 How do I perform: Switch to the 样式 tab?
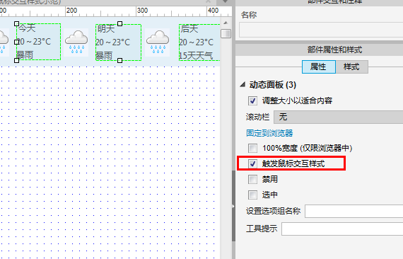point(351,67)
